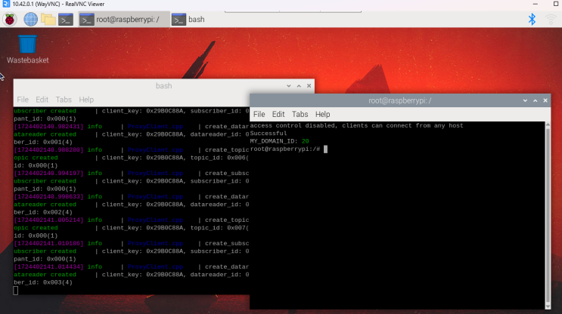This screenshot has width=562, height=314.
Task: Click the 'ber_id: 0x003(4)' line in bash
Action: pos(43,282)
